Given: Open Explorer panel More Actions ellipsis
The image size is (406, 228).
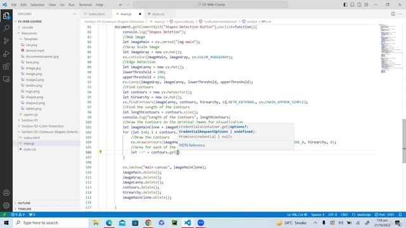Looking at the screenshot, I should point(74,14).
